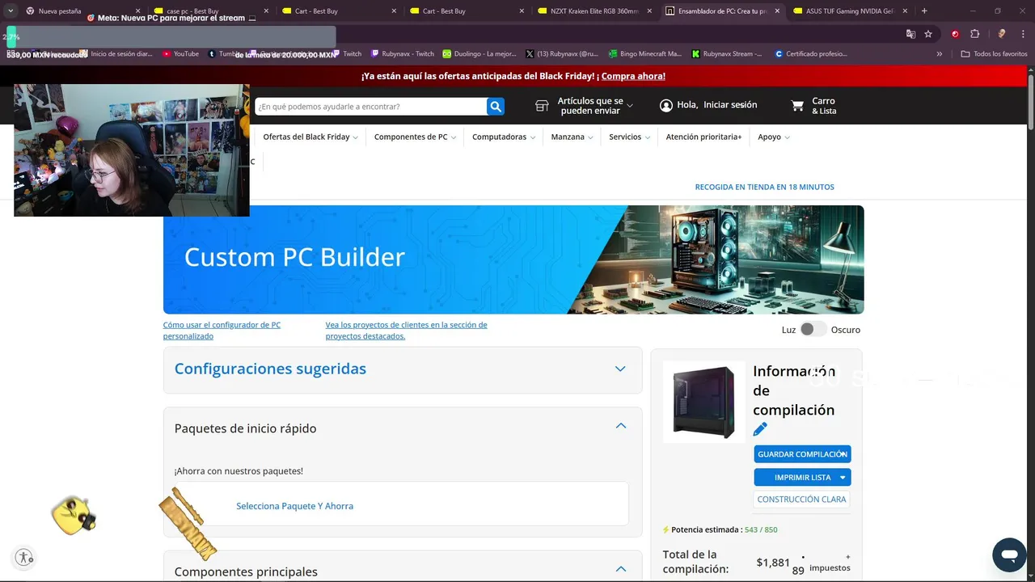Click Recogida en tienda en 18 minutos
This screenshot has width=1035, height=582.
[x=764, y=187]
